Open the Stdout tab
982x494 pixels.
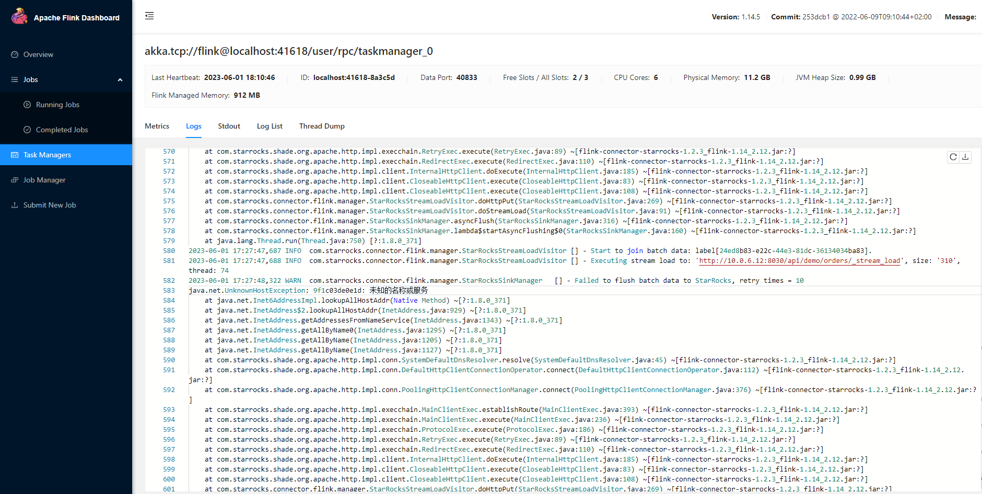pos(229,126)
